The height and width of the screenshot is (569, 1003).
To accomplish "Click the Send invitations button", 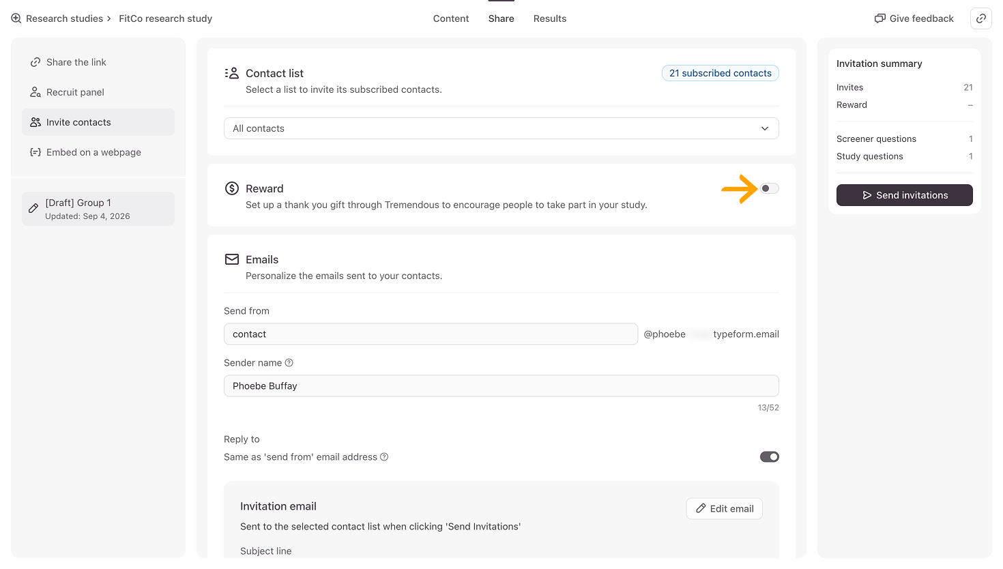I will click(905, 195).
